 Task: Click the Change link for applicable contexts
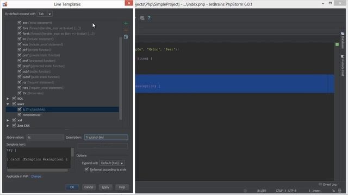click(36, 177)
